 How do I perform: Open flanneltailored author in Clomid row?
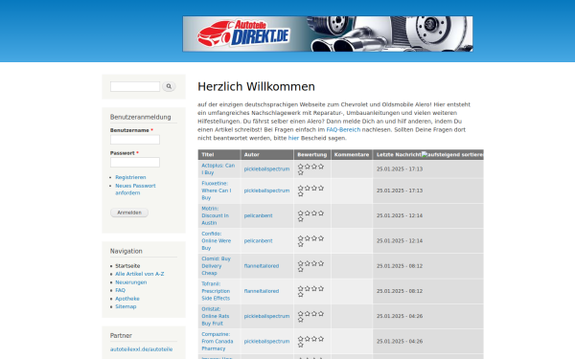tap(262, 266)
